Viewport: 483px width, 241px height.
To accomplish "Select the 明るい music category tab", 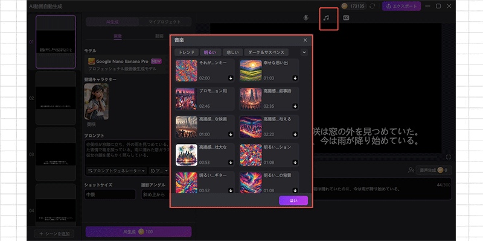I will (210, 52).
